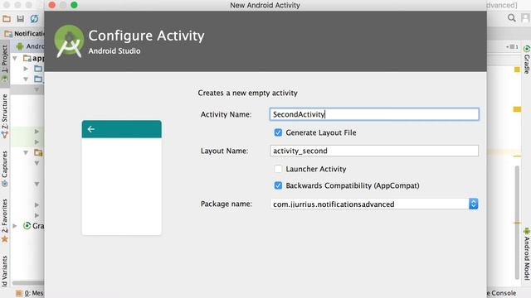
Task: Open the Package name dropdown
Action: click(474, 204)
